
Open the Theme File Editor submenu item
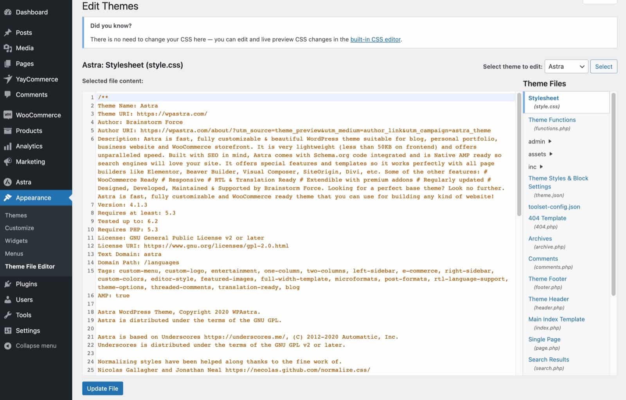coord(30,267)
